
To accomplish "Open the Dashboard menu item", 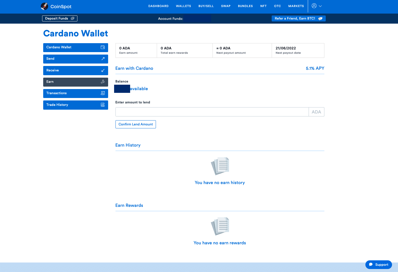I will click(158, 6).
